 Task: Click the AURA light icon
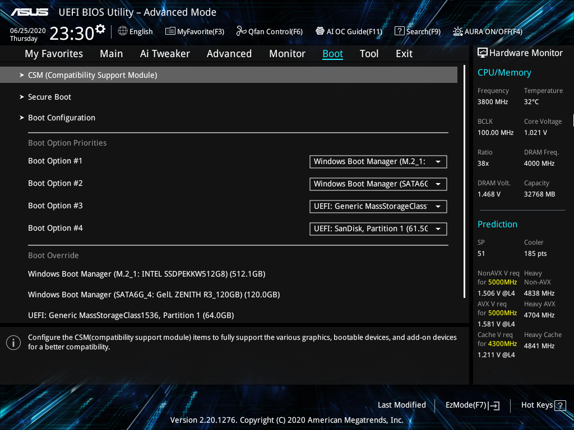[457, 31]
